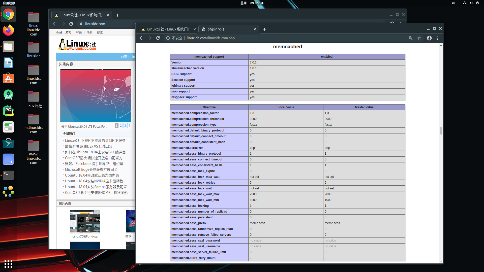
Task: Select slide 2 of the headline carousel
Action: point(121,125)
